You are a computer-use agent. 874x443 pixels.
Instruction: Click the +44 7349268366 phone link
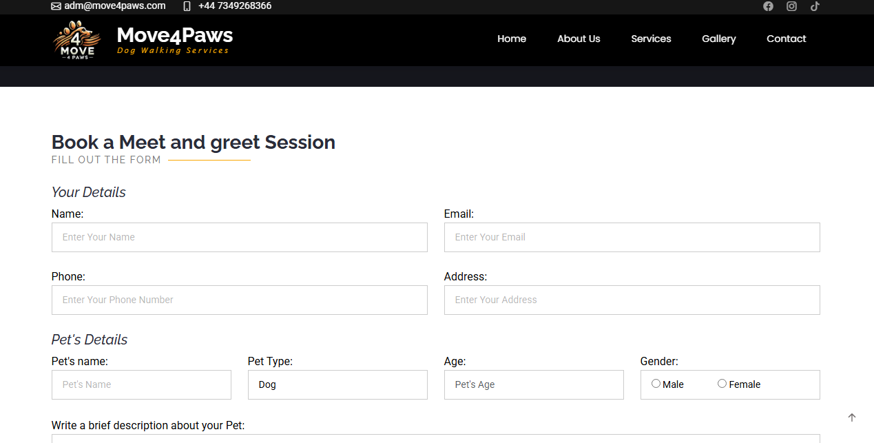(x=235, y=6)
